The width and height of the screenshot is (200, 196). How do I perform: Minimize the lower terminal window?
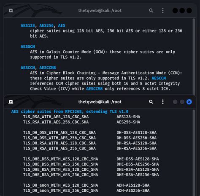(175, 102)
